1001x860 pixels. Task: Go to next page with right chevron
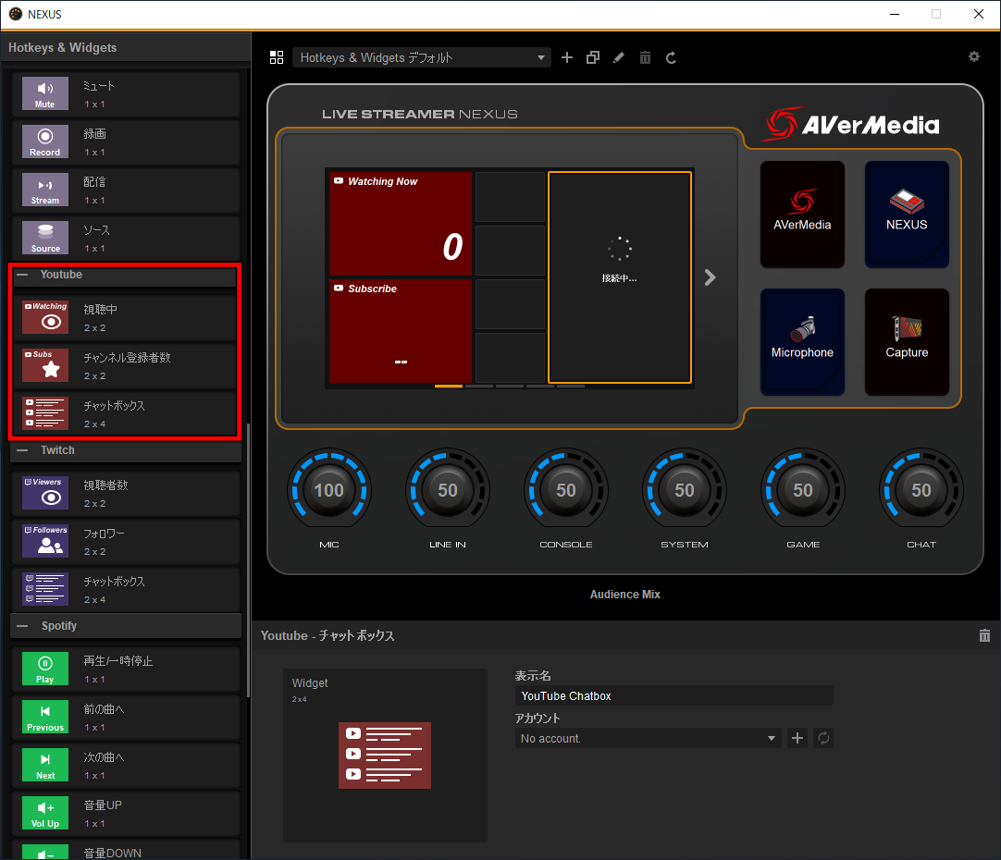pyautogui.click(x=710, y=277)
